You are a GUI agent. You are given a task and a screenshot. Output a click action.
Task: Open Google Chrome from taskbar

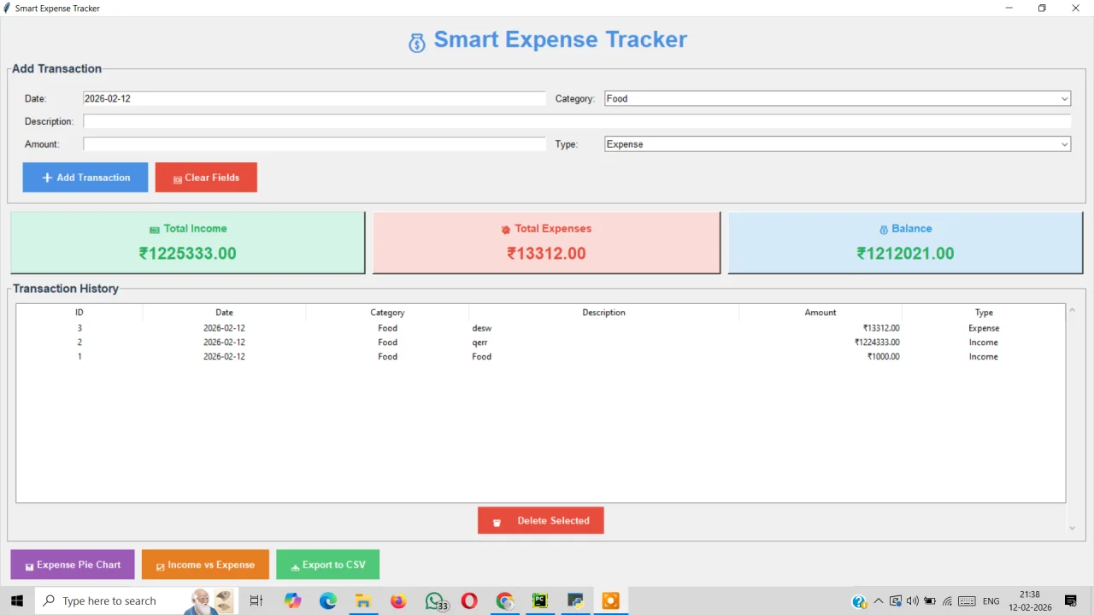coord(504,601)
